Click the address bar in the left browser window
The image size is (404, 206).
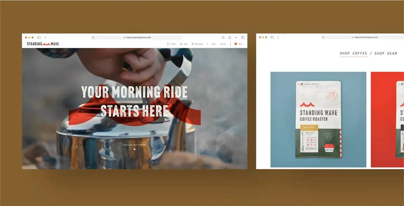coord(137,37)
